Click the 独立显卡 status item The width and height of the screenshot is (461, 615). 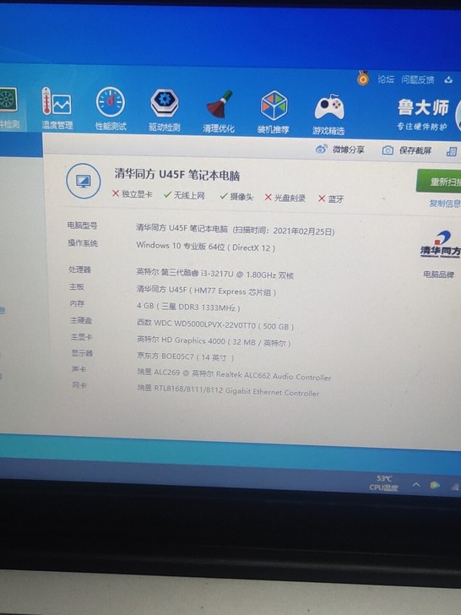pyautogui.click(x=132, y=193)
